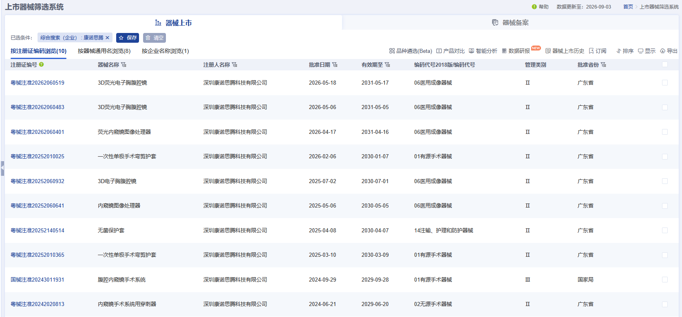Switch to the 器械备案 tab
Viewport: 682px width, 317px height.
point(510,23)
